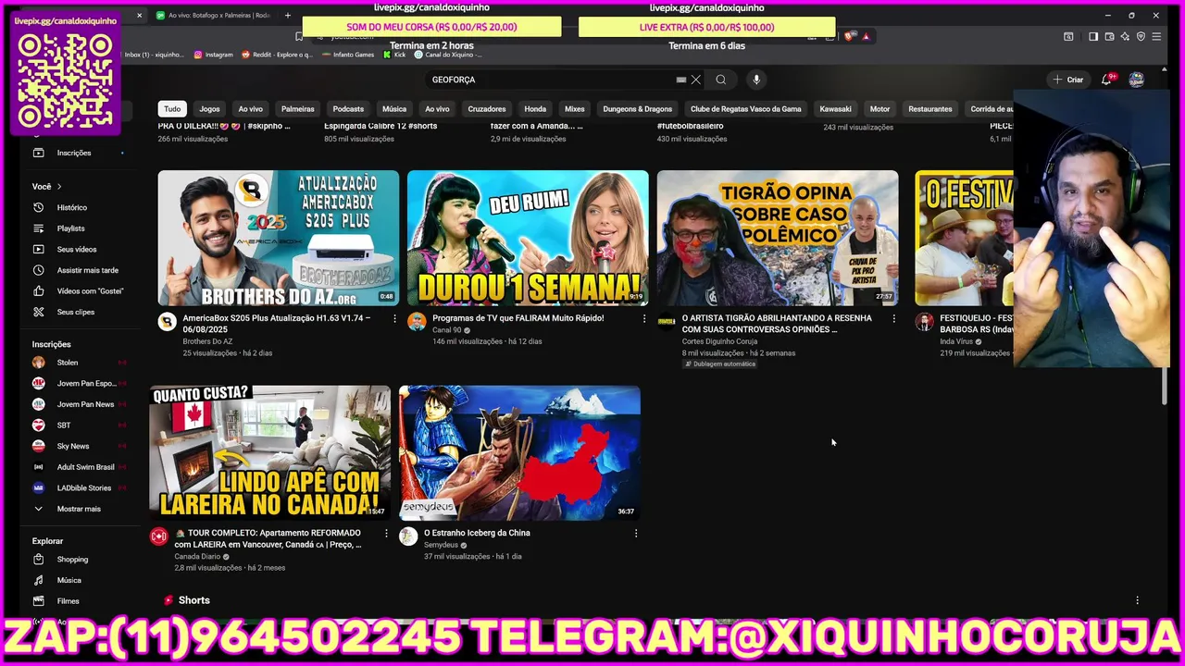This screenshot has width=1185, height=666.
Task: Go to Seus vídeos
Action: click(x=76, y=249)
